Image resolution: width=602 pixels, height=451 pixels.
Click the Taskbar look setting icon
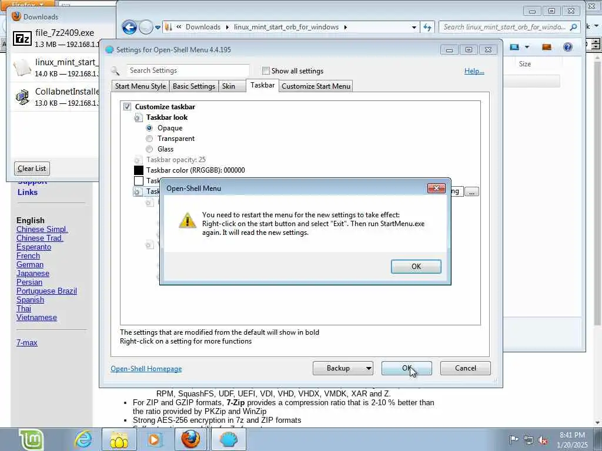click(138, 117)
